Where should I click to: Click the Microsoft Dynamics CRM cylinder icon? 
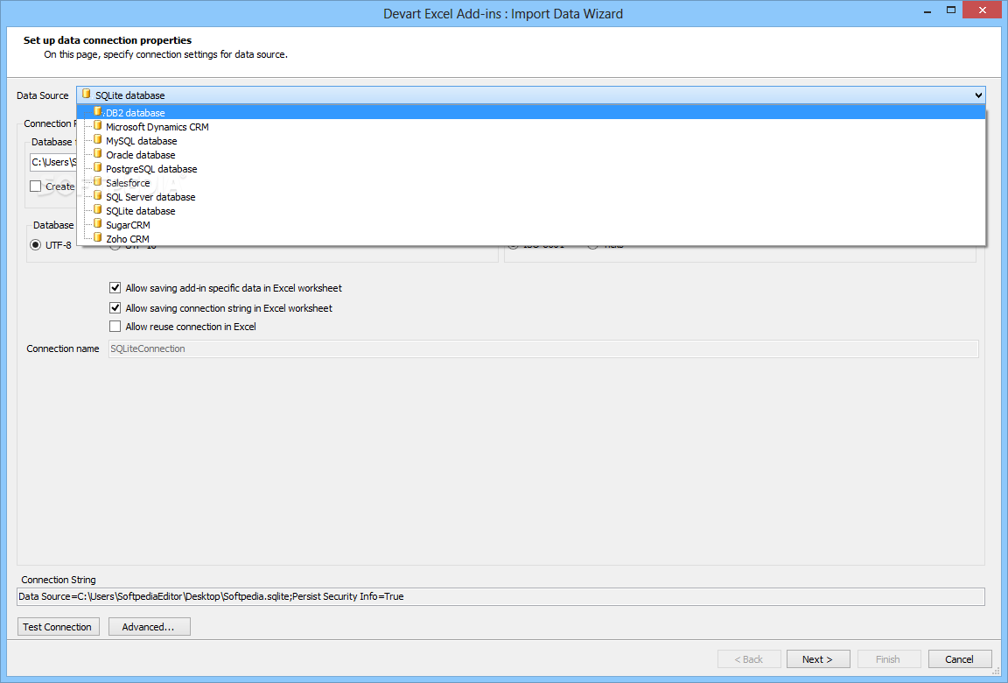click(98, 126)
